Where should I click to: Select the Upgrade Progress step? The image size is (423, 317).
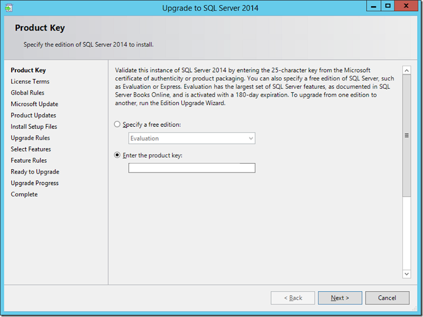(34, 183)
